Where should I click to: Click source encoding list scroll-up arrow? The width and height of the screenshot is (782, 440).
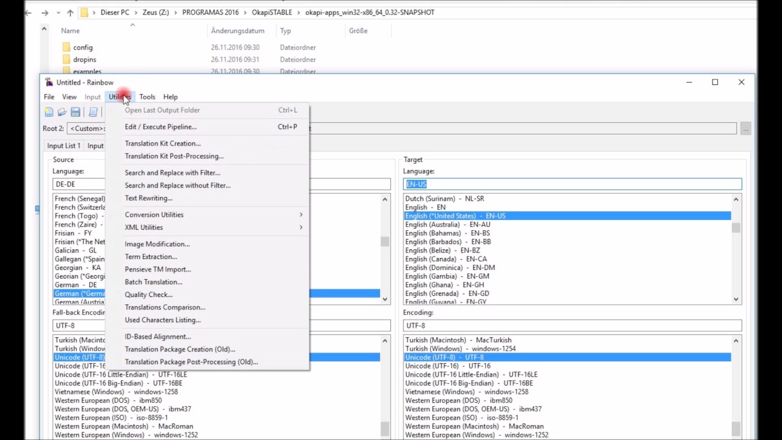[385, 341]
